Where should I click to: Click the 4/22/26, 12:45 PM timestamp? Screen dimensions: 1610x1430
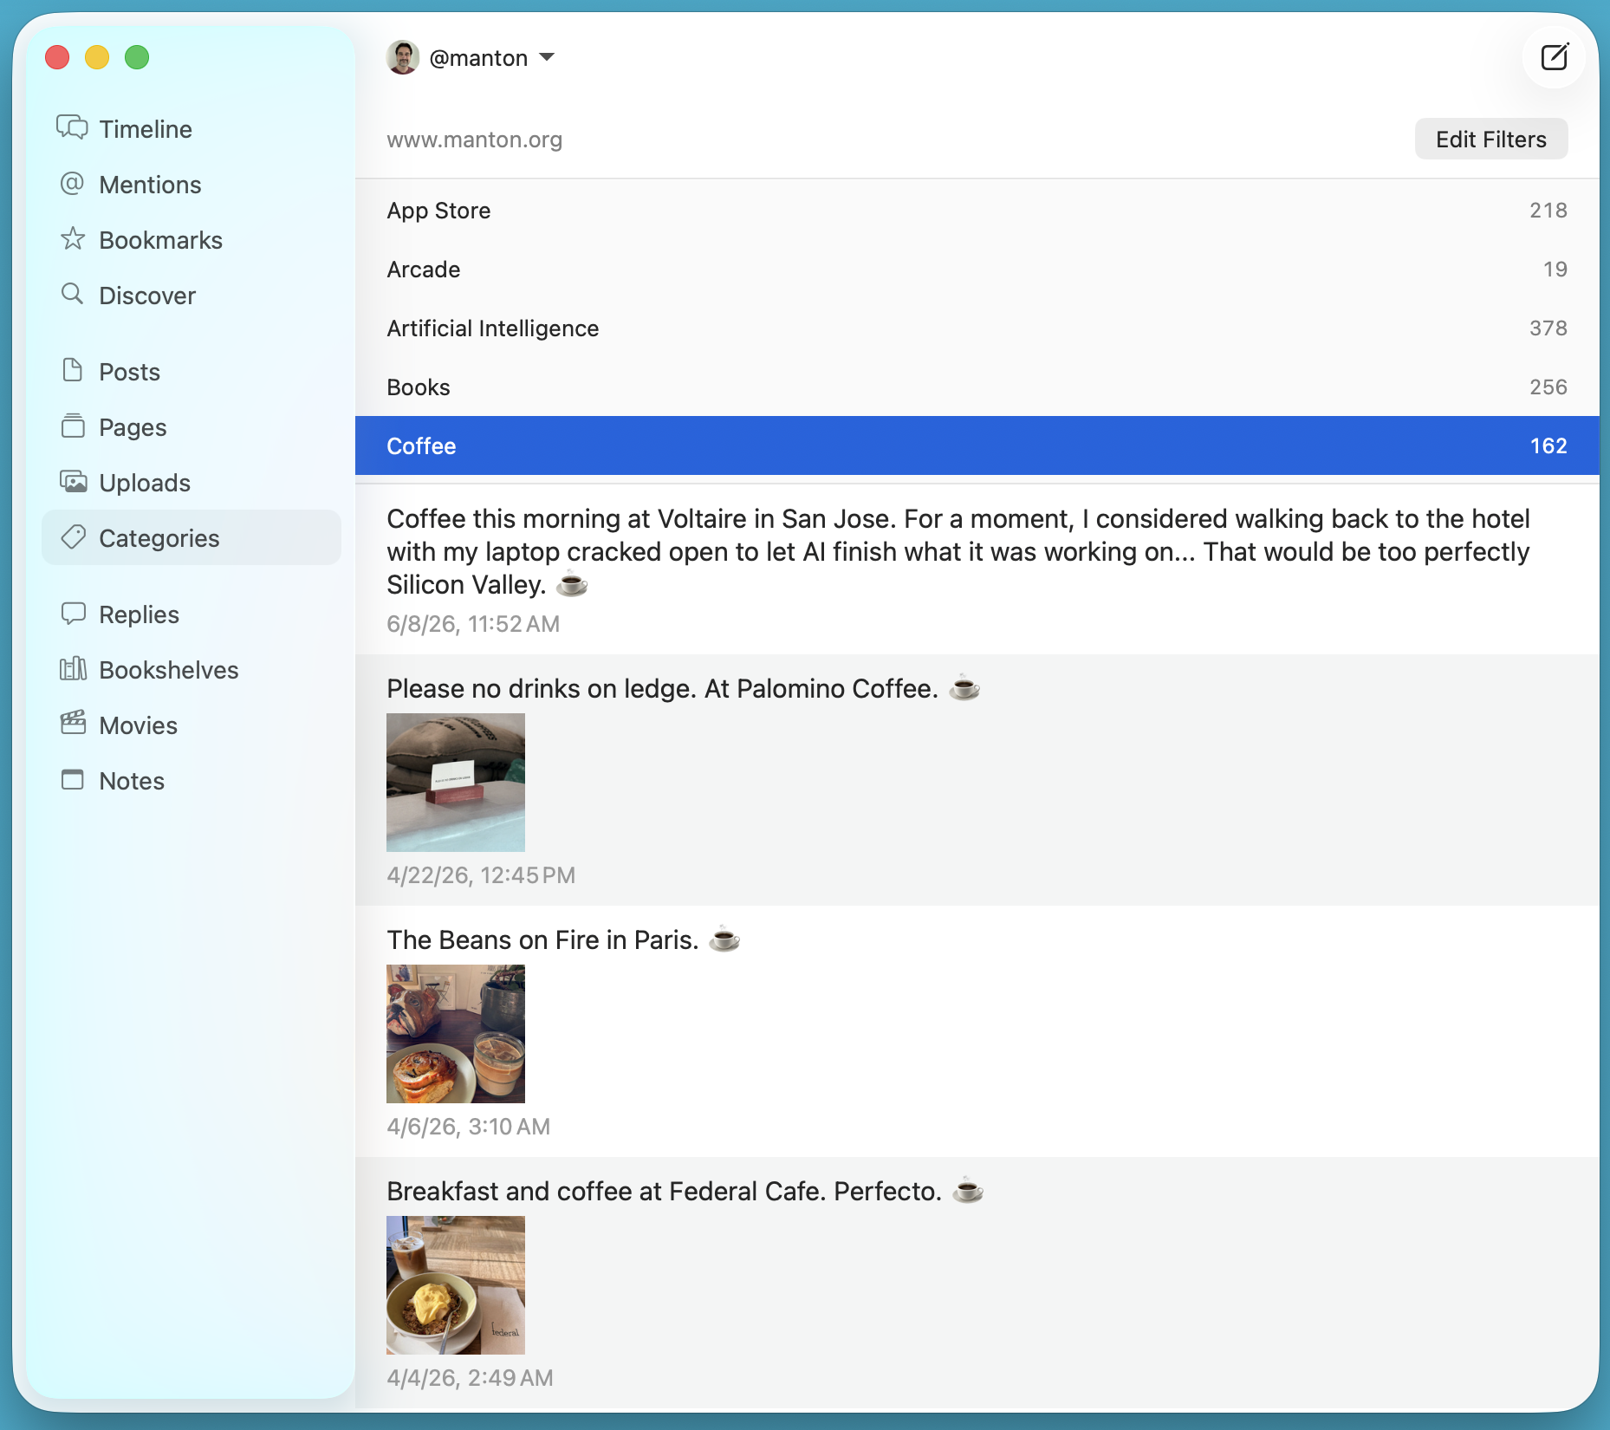click(481, 875)
